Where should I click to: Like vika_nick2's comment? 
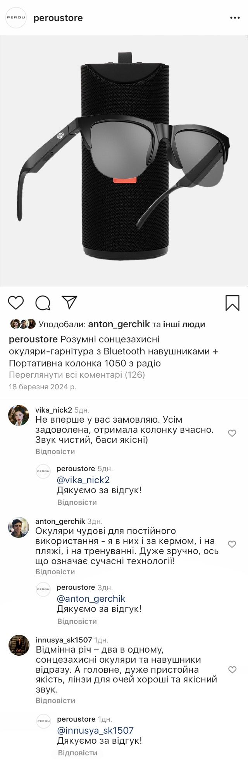[232, 433]
